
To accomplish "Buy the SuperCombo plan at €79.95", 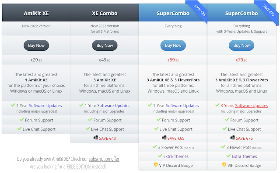I will pos(241,45).
